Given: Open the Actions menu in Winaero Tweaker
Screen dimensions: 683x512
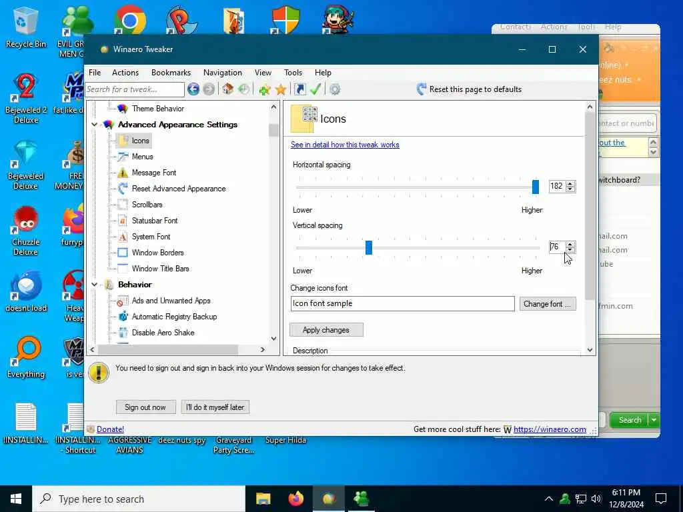Looking at the screenshot, I should [x=125, y=73].
